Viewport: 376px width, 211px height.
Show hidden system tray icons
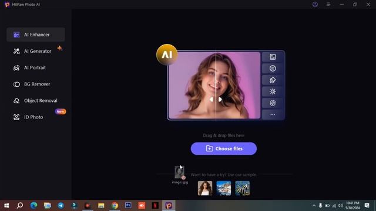coord(314,206)
